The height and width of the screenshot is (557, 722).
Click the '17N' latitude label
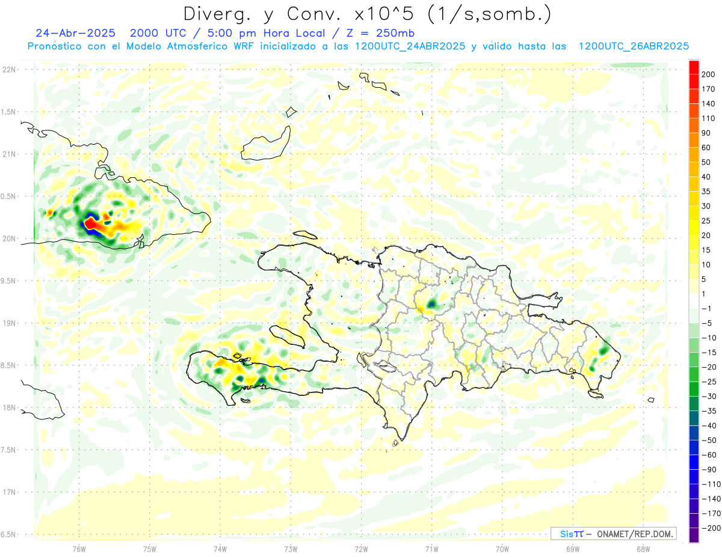pyautogui.click(x=9, y=492)
